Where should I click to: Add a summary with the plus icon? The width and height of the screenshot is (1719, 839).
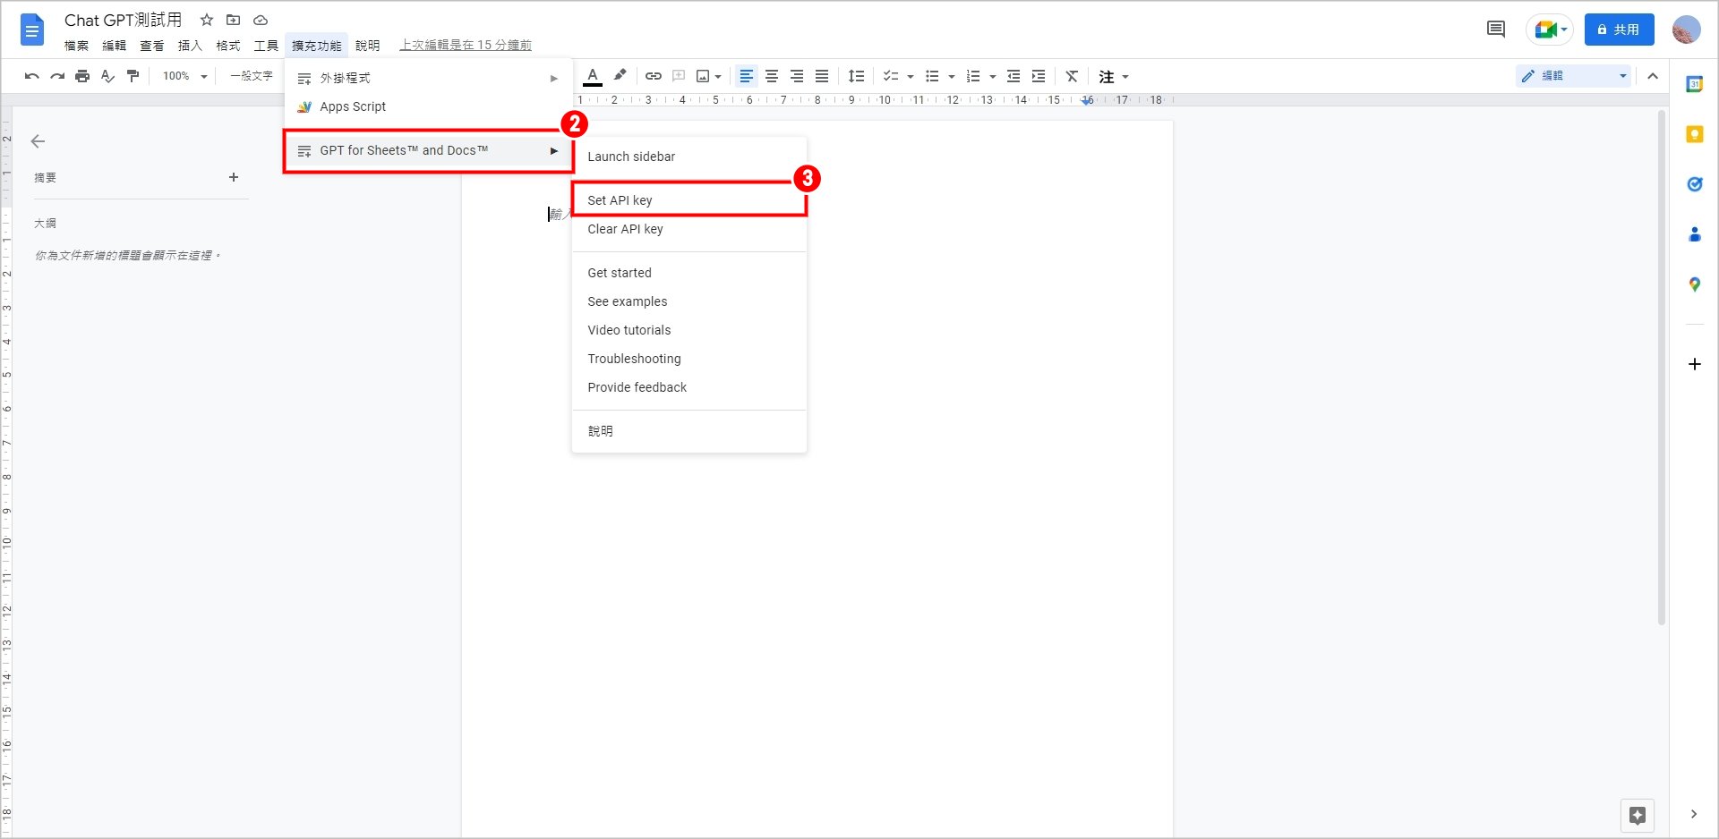pyautogui.click(x=234, y=177)
